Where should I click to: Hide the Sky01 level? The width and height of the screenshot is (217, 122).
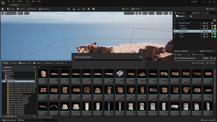175,34
